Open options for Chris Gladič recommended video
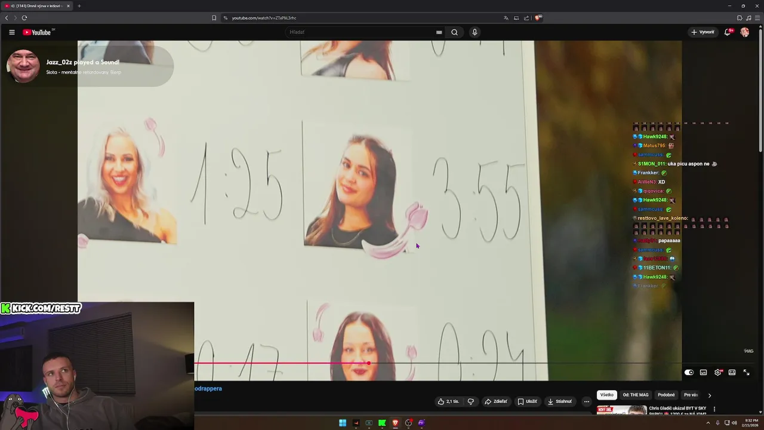This screenshot has width=764, height=430. pos(714,409)
